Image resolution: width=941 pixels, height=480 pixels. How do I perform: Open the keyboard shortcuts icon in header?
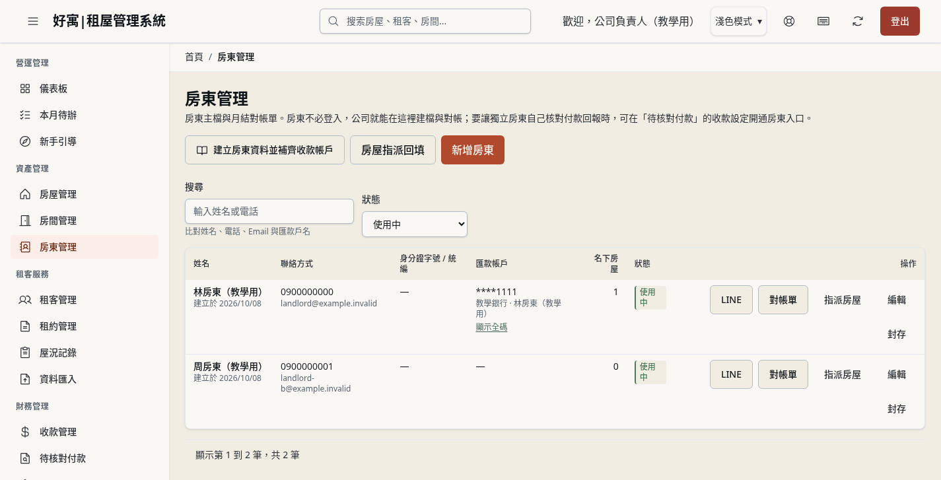(823, 21)
